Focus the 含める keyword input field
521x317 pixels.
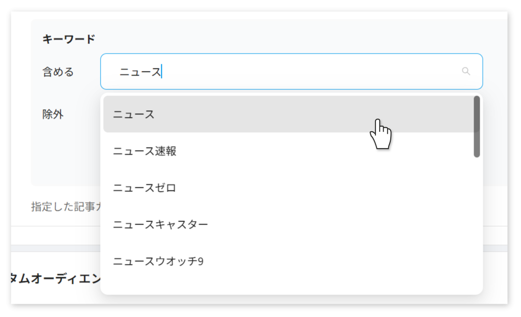(292, 71)
